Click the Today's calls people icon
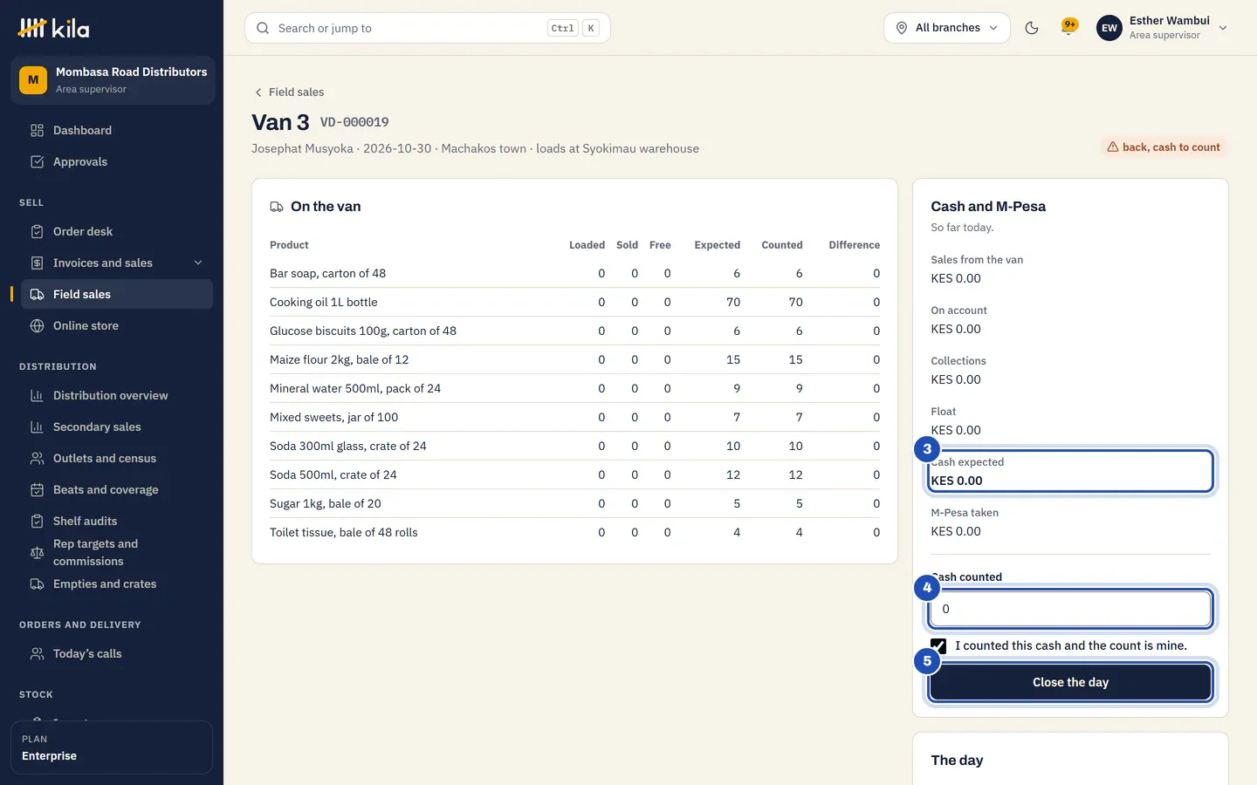1257x785 pixels. coord(37,654)
